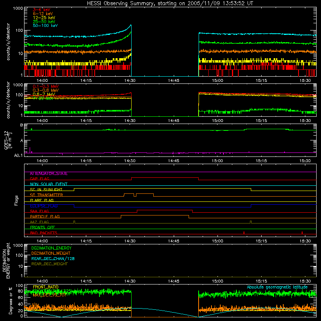Image resolution: width=321 pixels, height=321 pixels.
Task: Click the GOES-12 axis label
Action: (x=8, y=140)
